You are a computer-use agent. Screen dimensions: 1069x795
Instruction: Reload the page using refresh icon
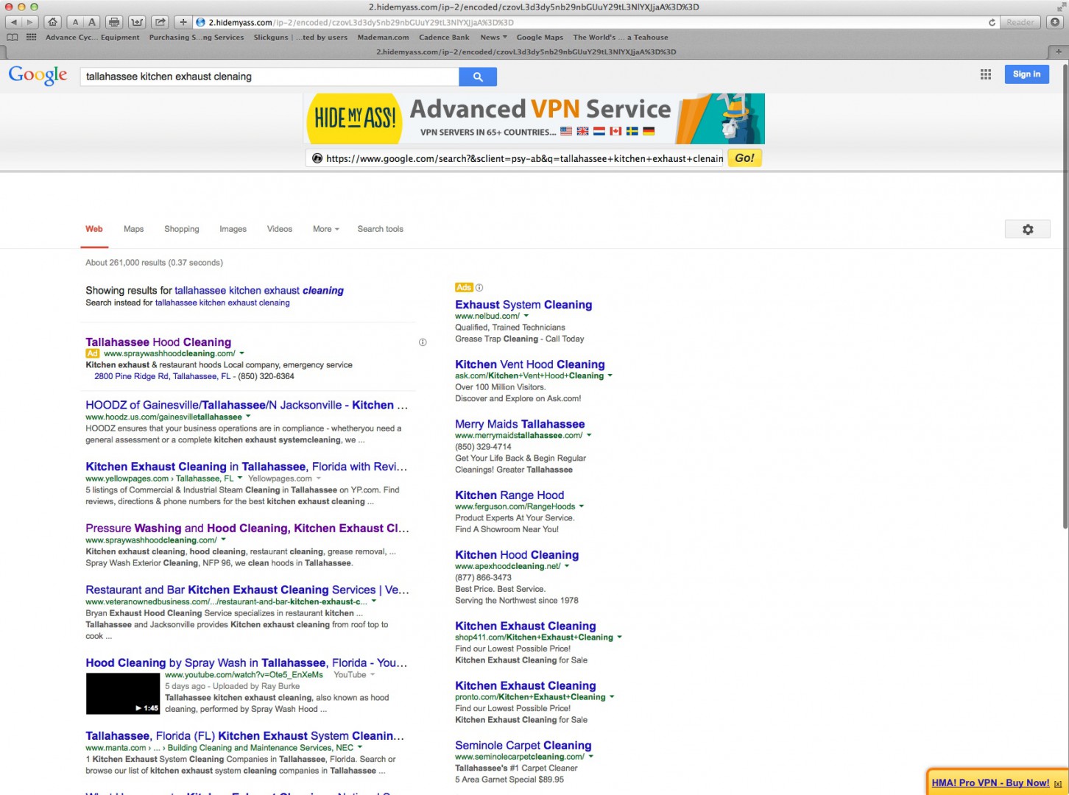click(x=992, y=22)
